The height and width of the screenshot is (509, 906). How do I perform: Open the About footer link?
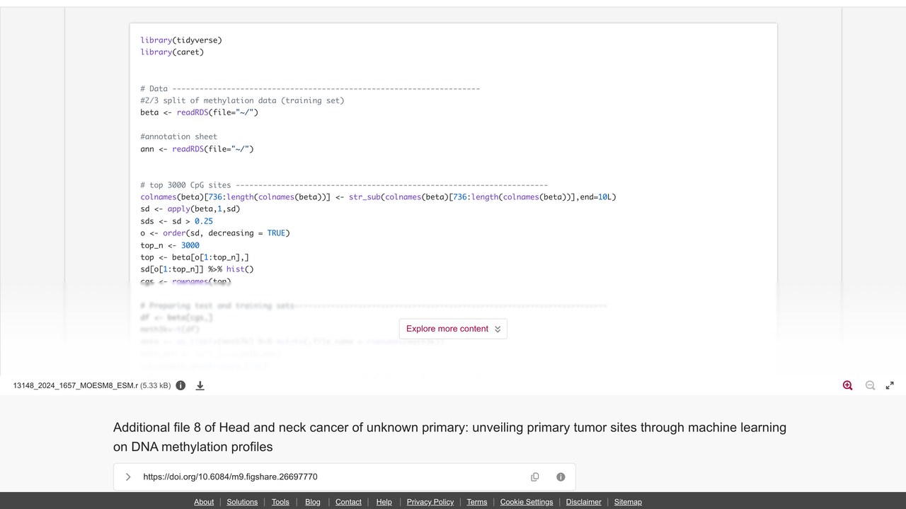click(204, 502)
